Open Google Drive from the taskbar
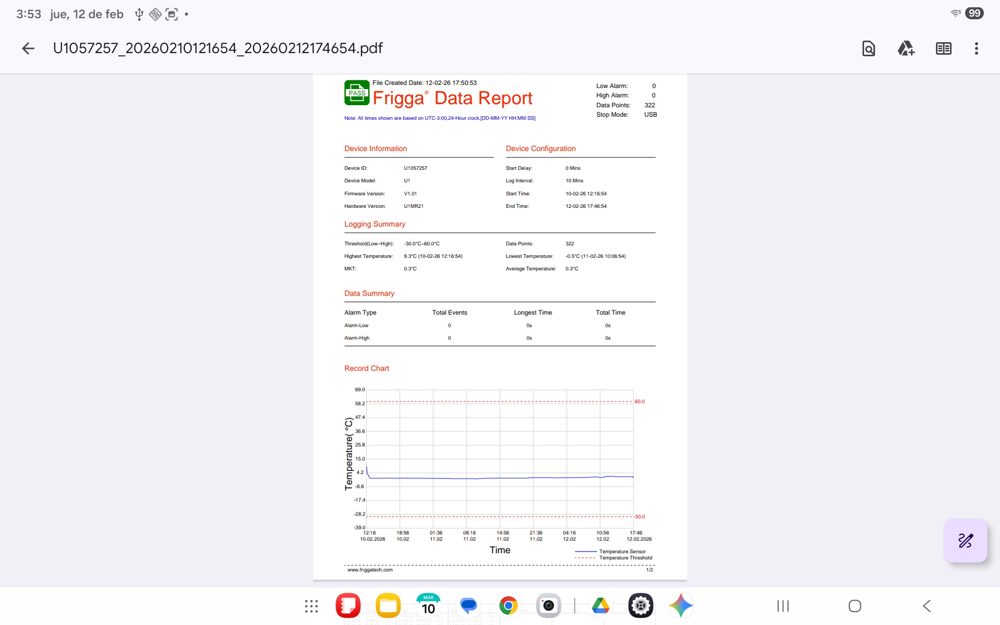The image size is (1000, 625). (601, 606)
